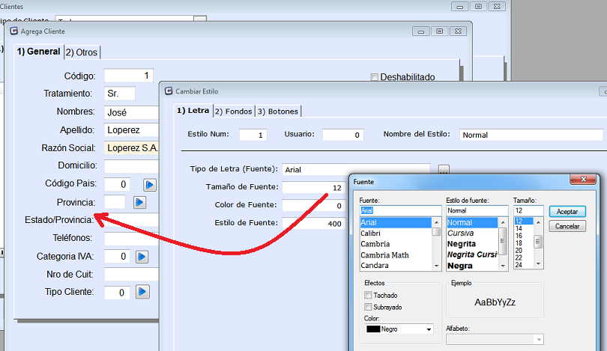Viewport: 607px width, 351px height.
Task: Open the 3) Botones tab
Action: coord(277,112)
